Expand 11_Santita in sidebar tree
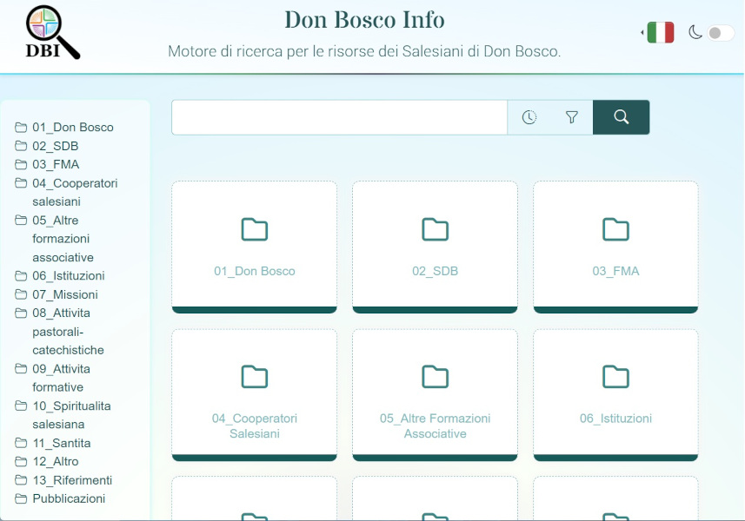745x521 pixels. tap(61, 443)
